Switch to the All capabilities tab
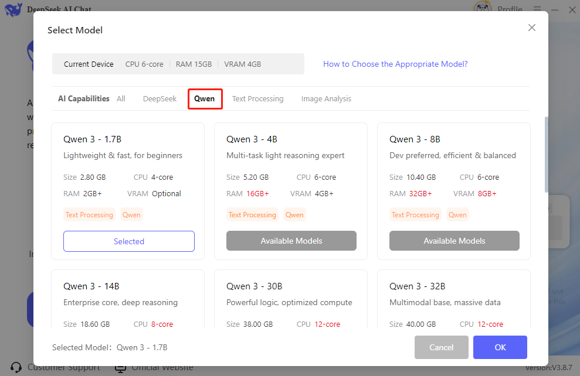 [121, 98]
